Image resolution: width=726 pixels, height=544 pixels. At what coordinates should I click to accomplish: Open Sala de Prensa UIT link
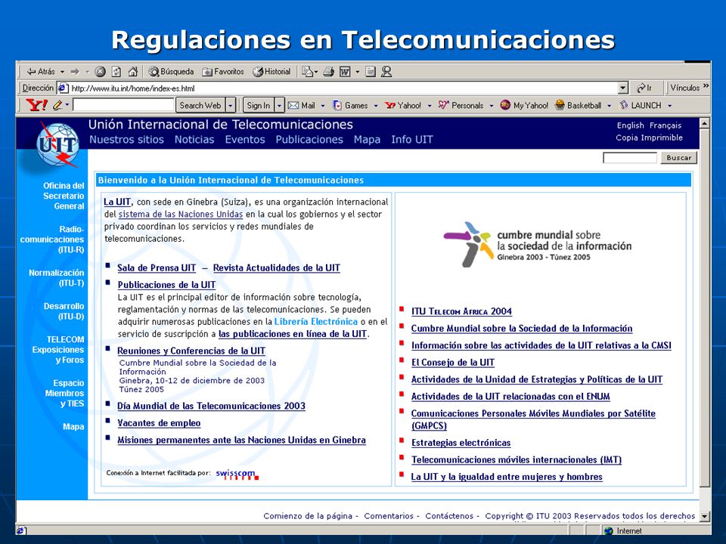pos(157,267)
